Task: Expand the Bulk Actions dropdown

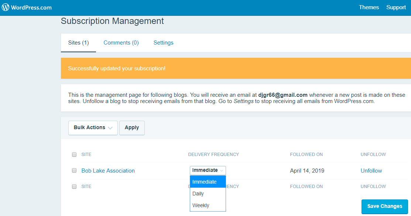Action: point(93,128)
